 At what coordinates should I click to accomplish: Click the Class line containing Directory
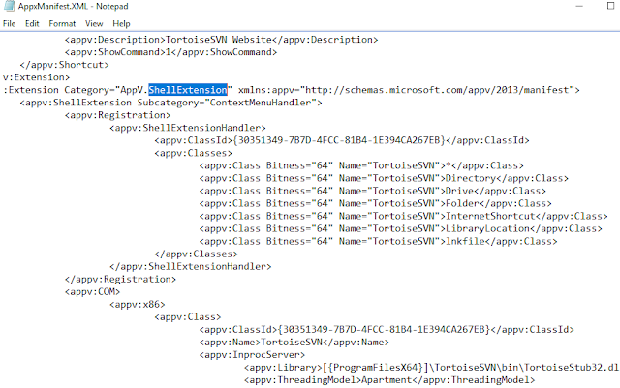tap(384, 179)
